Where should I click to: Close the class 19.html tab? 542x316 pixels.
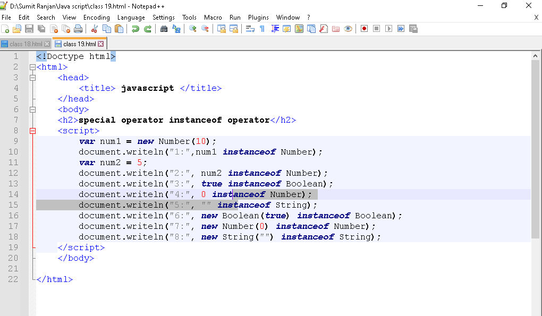pyautogui.click(x=101, y=44)
